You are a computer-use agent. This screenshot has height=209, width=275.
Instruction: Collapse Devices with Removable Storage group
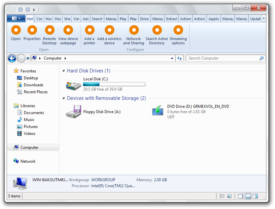tap(63, 98)
